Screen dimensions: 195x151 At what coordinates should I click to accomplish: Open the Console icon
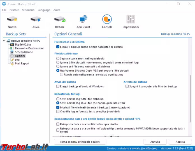tap(107, 19)
